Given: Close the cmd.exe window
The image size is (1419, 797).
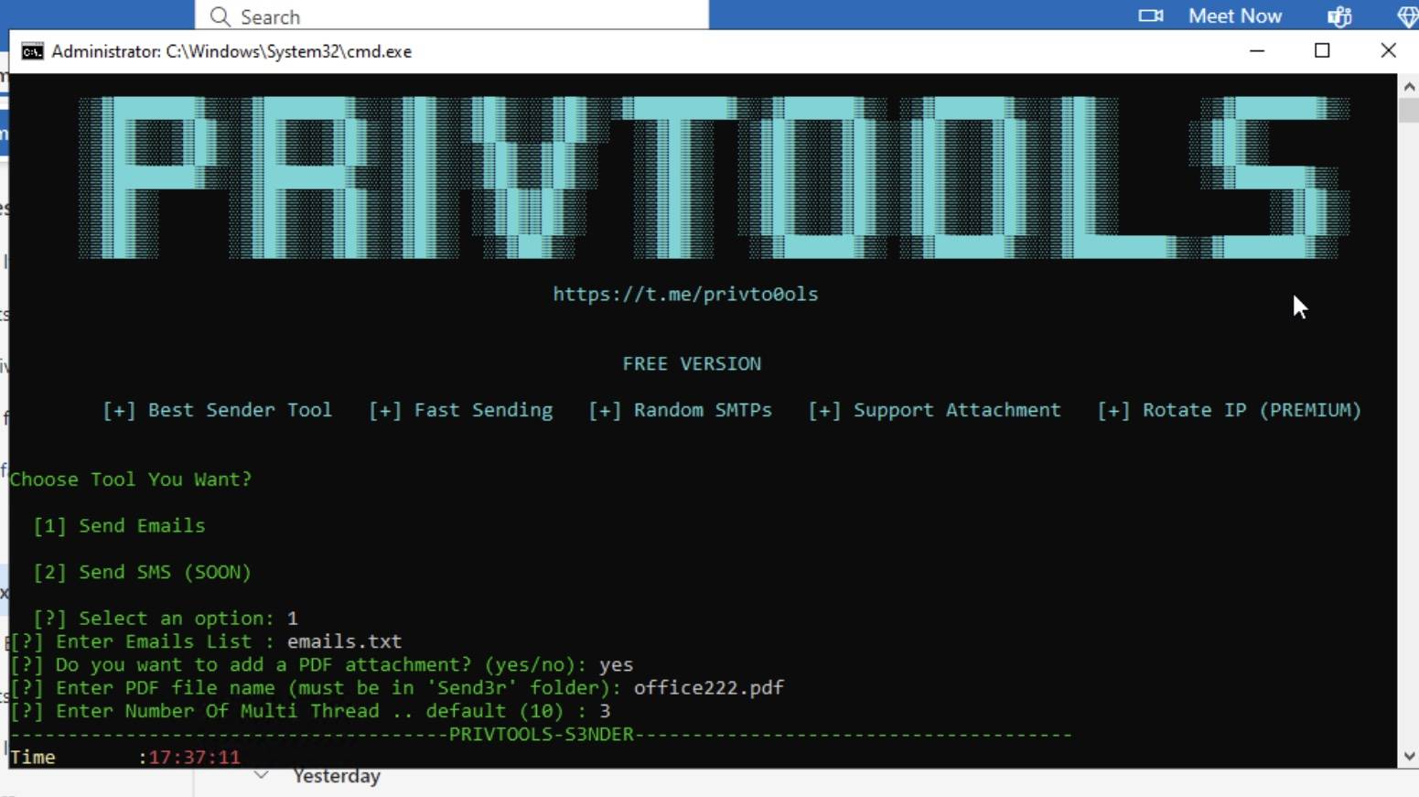Looking at the screenshot, I should pyautogui.click(x=1388, y=50).
